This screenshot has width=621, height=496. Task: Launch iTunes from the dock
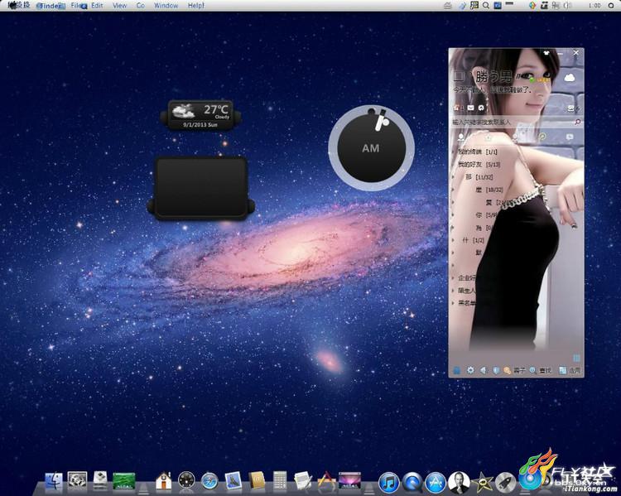click(x=389, y=482)
